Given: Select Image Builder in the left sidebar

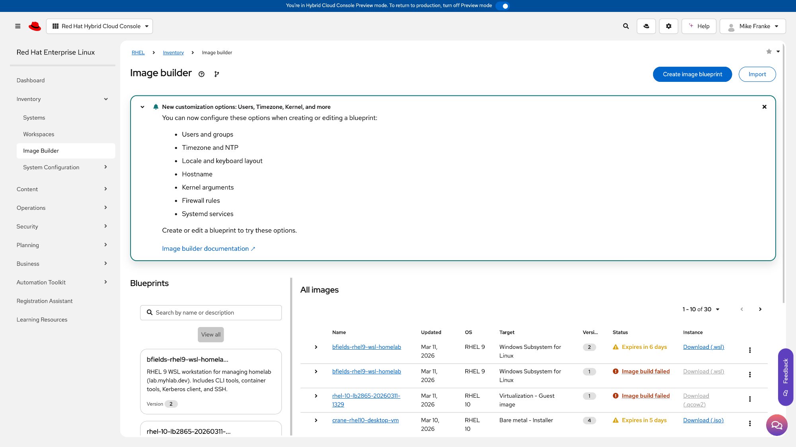Looking at the screenshot, I should pyautogui.click(x=41, y=151).
